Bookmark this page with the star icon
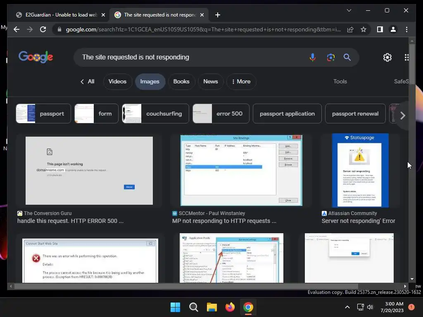This screenshot has height=317, width=423. pyautogui.click(x=364, y=29)
